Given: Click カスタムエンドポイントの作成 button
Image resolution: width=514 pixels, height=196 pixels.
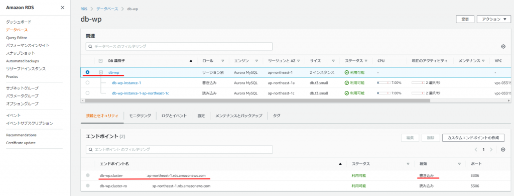Looking at the screenshot, I should [x=473, y=138].
